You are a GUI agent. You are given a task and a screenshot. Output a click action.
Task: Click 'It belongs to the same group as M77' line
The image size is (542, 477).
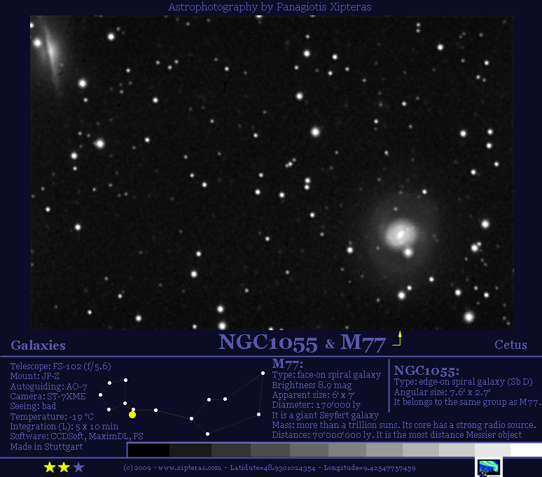pos(467,402)
